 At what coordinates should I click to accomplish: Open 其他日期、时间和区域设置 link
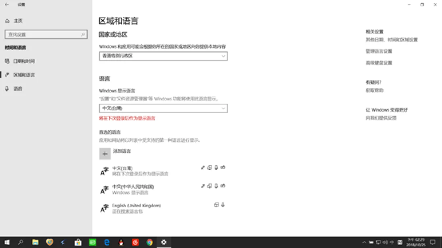pos(392,40)
